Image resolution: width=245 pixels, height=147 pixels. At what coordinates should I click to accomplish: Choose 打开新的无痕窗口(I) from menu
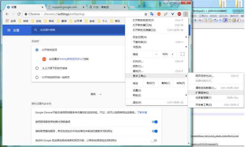[157, 30]
